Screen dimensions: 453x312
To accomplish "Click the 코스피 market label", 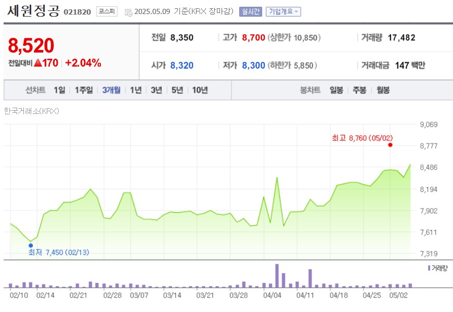I will tap(107, 11).
